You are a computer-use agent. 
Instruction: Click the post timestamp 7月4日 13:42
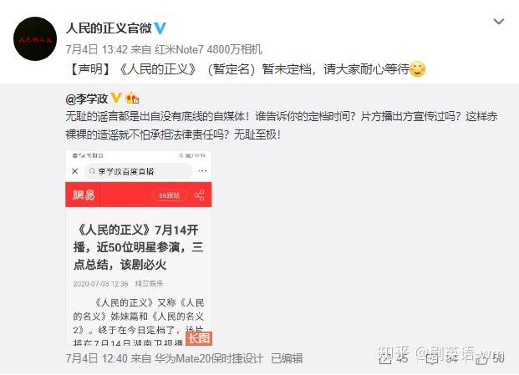[96, 49]
